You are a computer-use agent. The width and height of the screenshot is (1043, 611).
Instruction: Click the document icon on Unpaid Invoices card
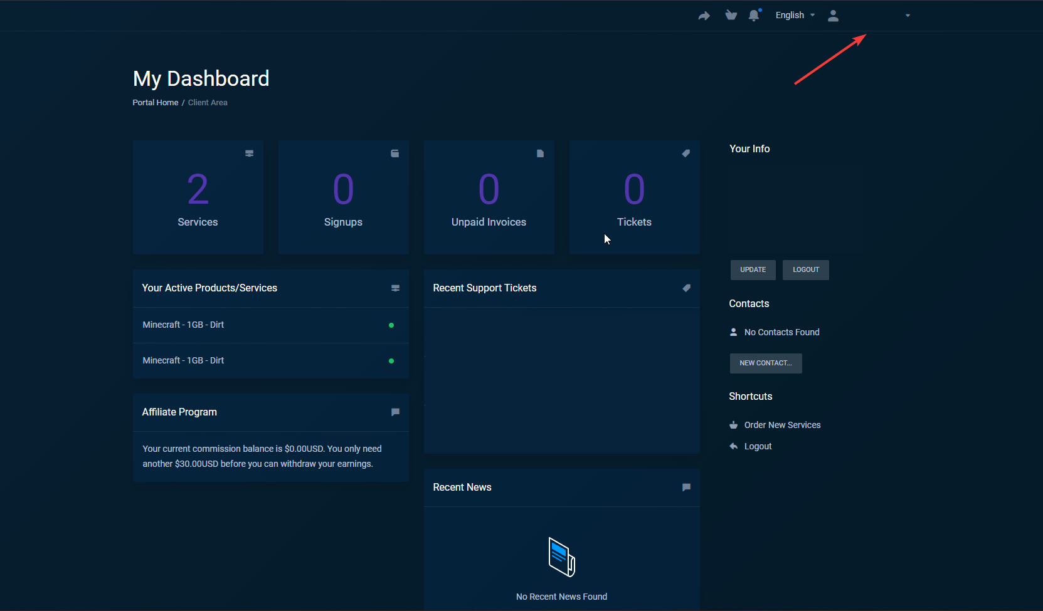[x=540, y=154]
